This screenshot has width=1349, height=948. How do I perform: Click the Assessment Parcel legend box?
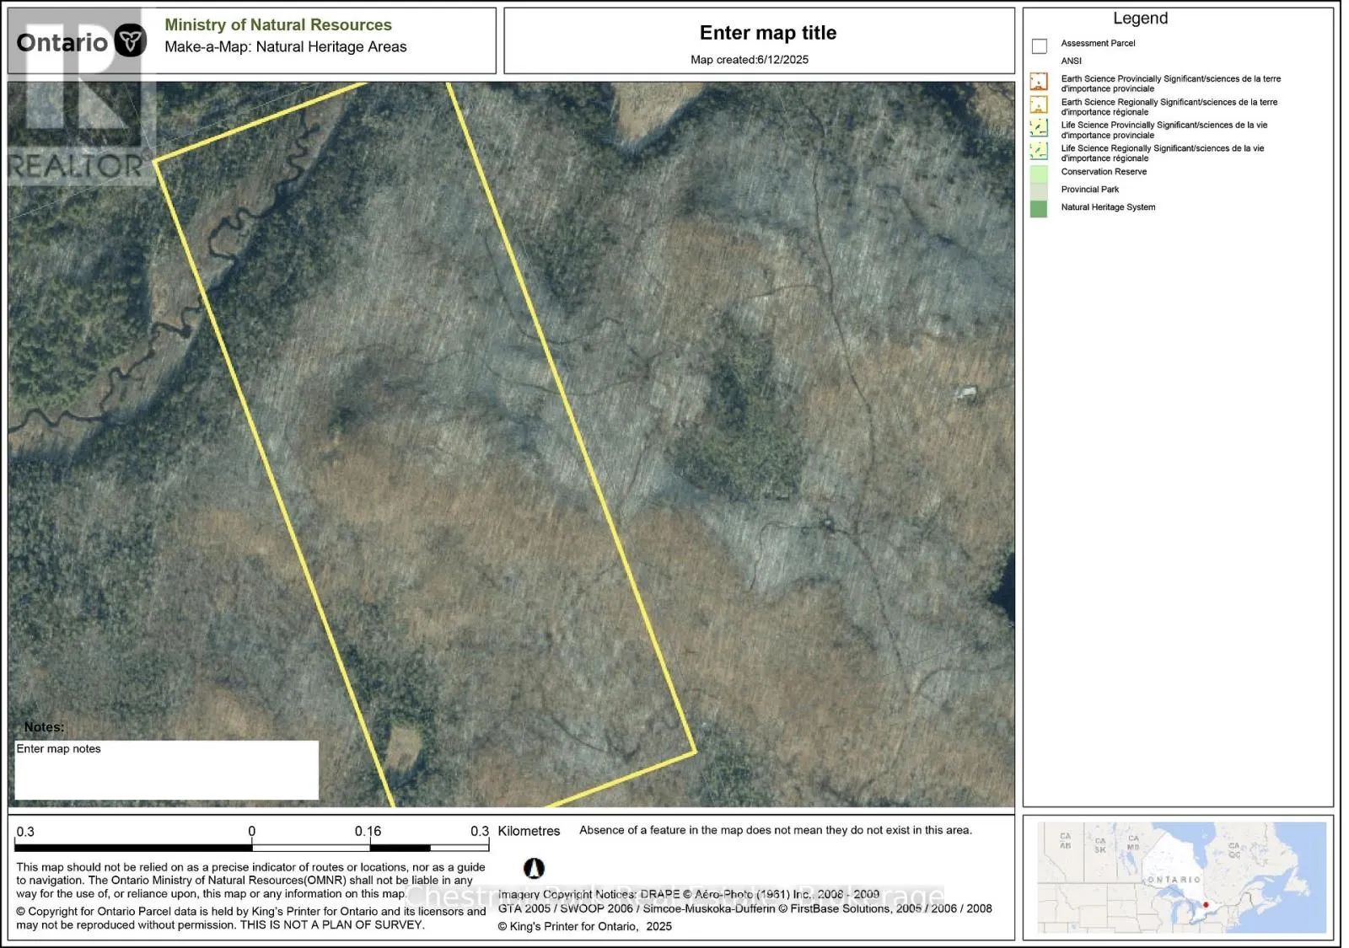[x=1040, y=46]
